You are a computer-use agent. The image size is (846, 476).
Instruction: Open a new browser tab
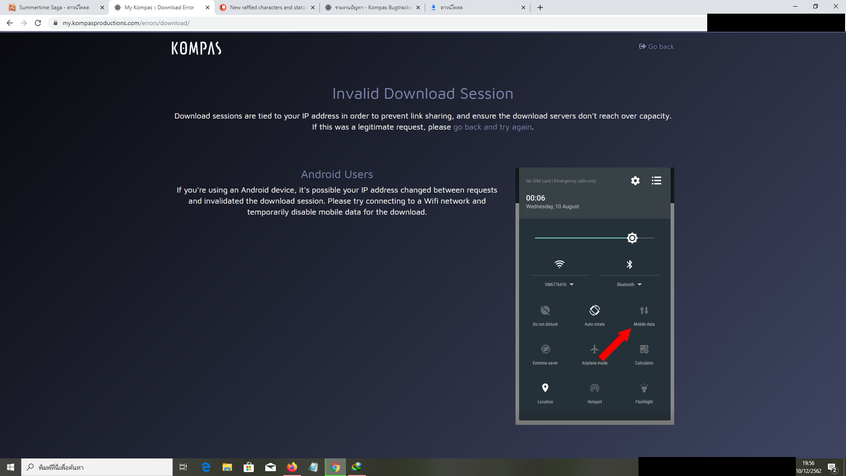click(540, 7)
